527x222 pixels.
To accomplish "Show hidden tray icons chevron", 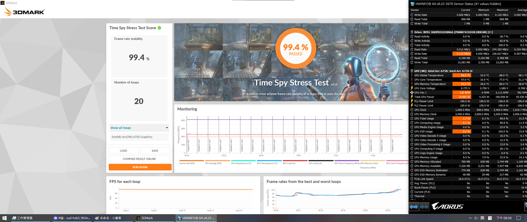I will tap(470, 218).
